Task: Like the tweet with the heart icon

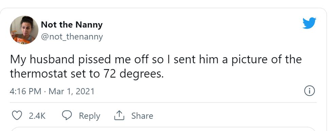Action: pyautogui.click(x=17, y=116)
